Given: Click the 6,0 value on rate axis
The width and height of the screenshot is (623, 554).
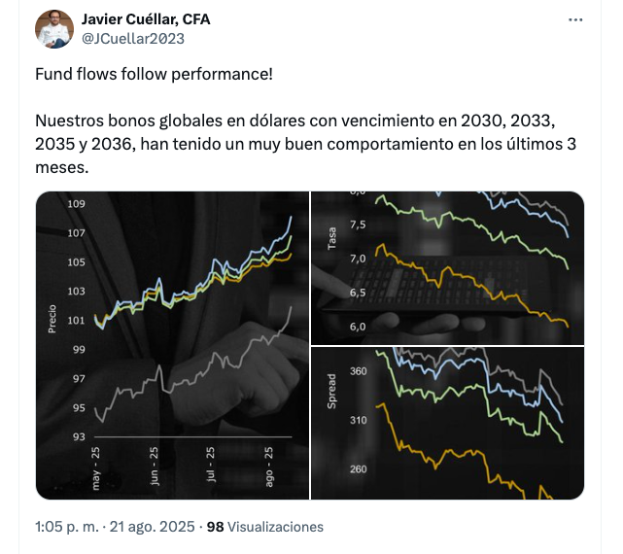Looking at the screenshot, I should (357, 327).
